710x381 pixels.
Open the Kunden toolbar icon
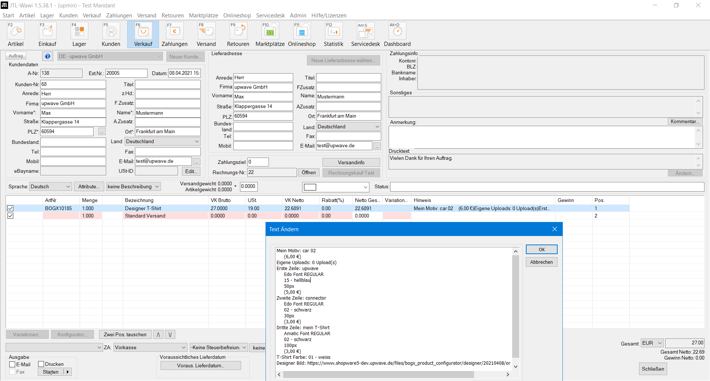coord(111,34)
